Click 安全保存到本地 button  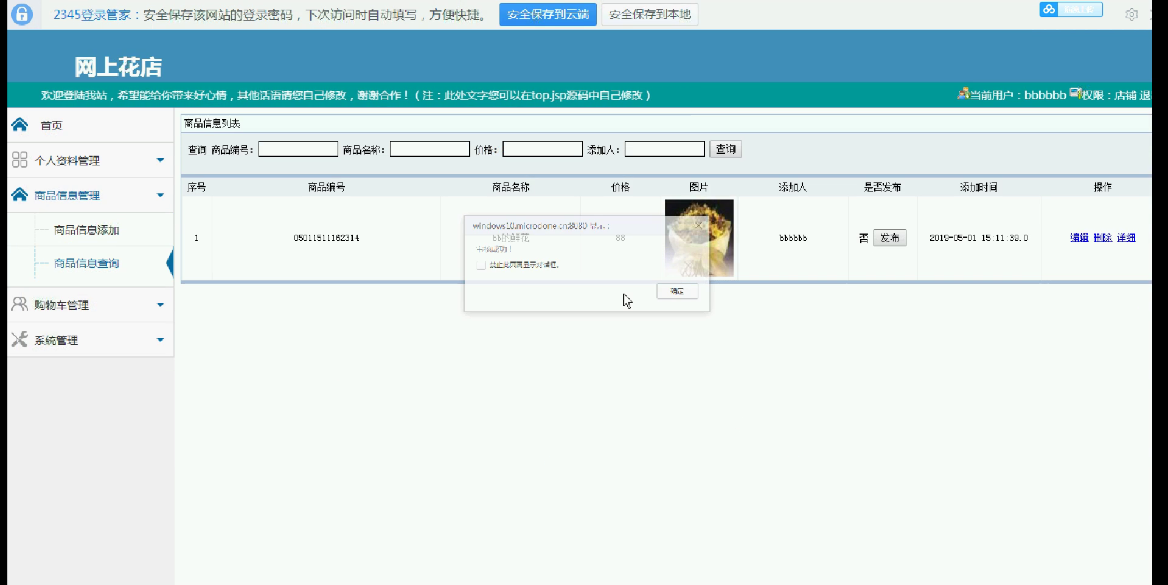pos(650,15)
